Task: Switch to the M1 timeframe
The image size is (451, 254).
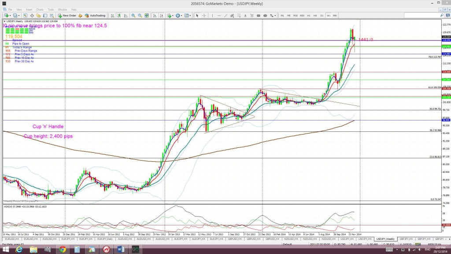Action: click(x=282, y=15)
